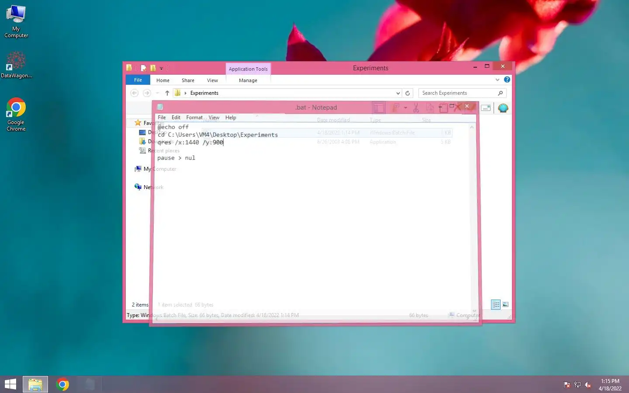Select the DataWagon desktop shortcut
Image resolution: width=629 pixels, height=393 pixels.
[x=16, y=65]
